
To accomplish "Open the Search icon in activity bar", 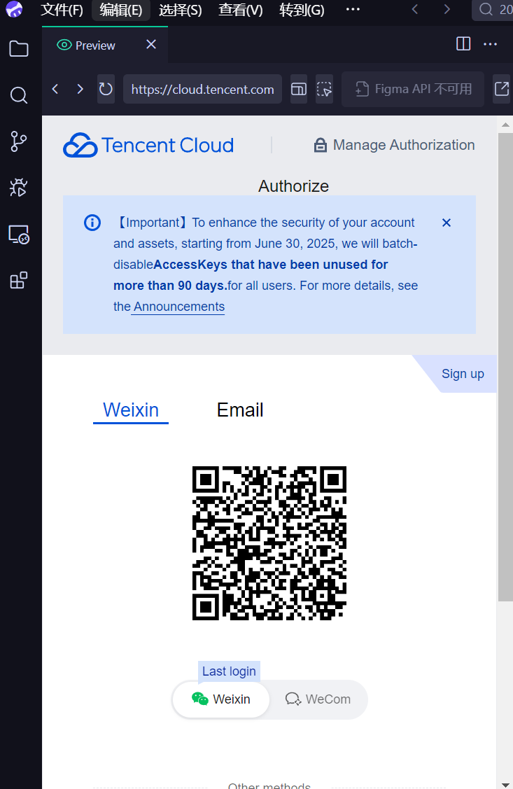I will [19, 95].
